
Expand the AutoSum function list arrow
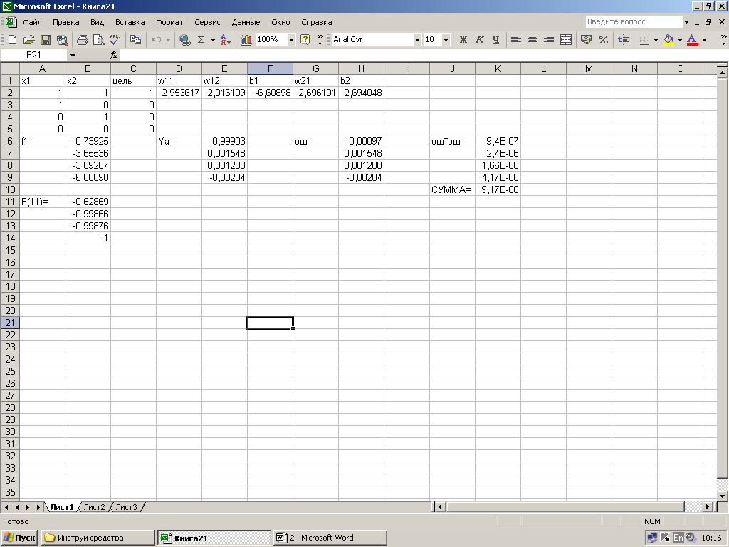tap(213, 40)
